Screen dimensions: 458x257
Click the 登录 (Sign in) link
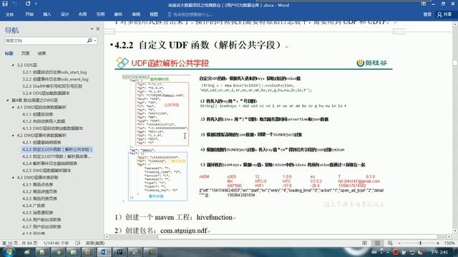tap(427, 14)
